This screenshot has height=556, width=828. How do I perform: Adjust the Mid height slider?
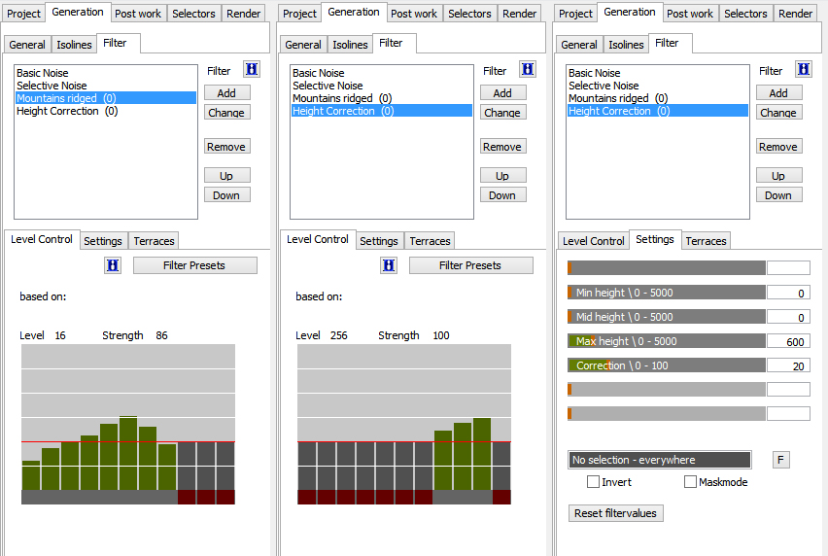click(x=667, y=317)
